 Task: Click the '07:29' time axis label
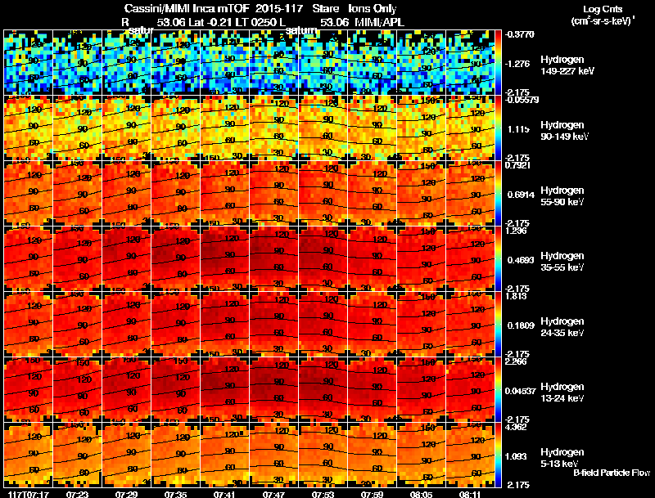click(127, 494)
